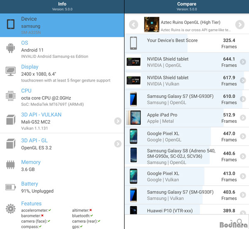Viewport: 249px width, 229px height.
Task: Open Google Pixel XL OpenGL result arrow
Action: (243, 136)
